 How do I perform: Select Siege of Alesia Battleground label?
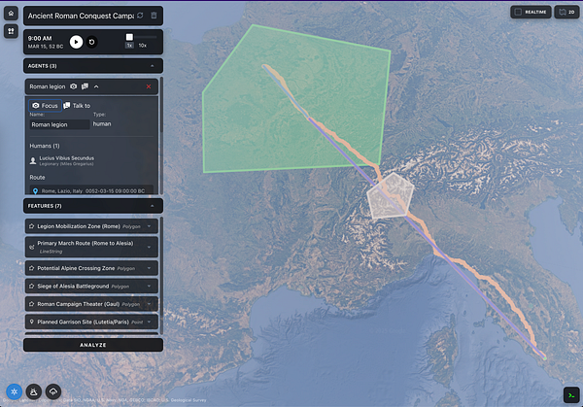pos(73,286)
